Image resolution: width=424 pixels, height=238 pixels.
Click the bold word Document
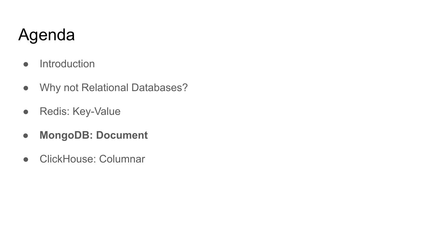coord(122,135)
